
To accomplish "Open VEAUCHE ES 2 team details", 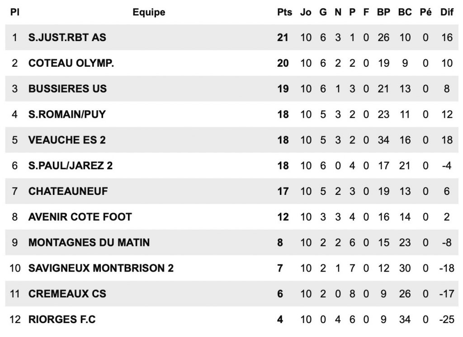I will [x=67, y=140].
